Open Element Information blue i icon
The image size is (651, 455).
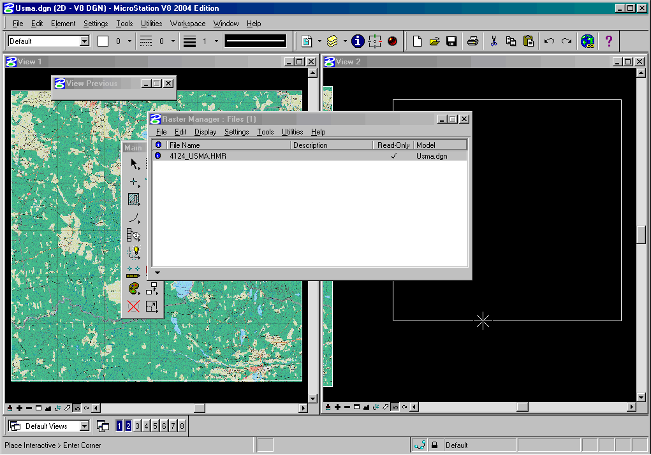pos(358,41)
